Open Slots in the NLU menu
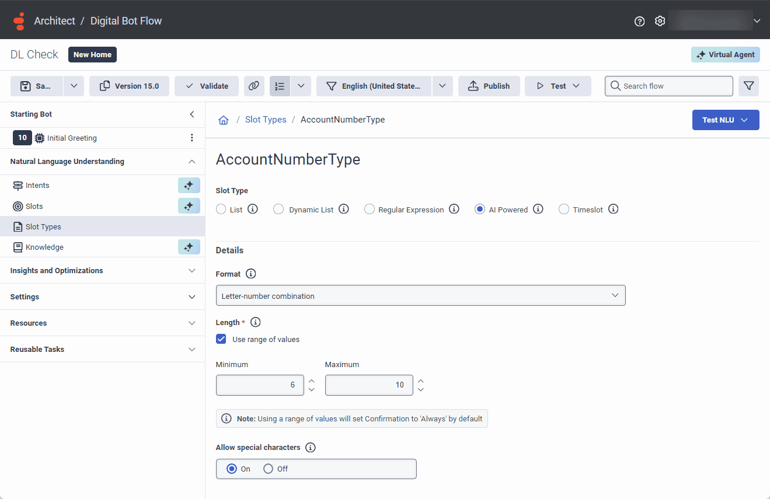770x499 pixels. pos(34,207)
